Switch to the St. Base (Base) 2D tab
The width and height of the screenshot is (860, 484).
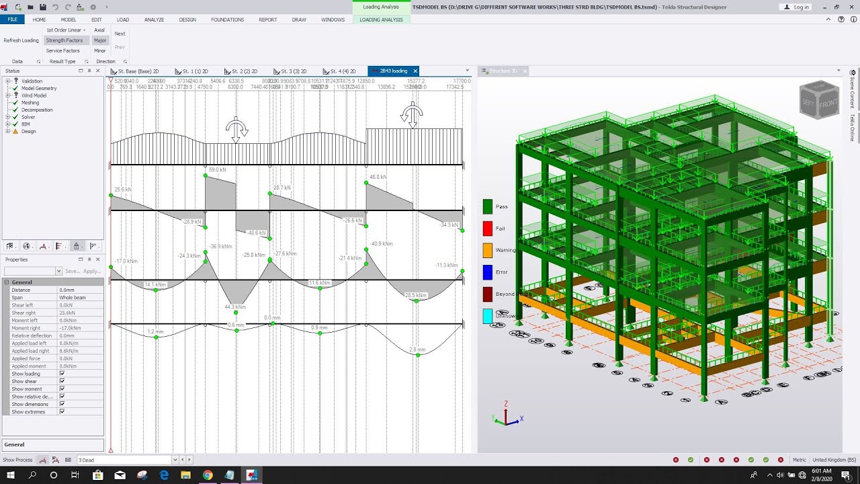point(134,71)
